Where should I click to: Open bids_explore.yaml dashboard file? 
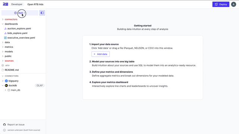click(x=17, y=33)
